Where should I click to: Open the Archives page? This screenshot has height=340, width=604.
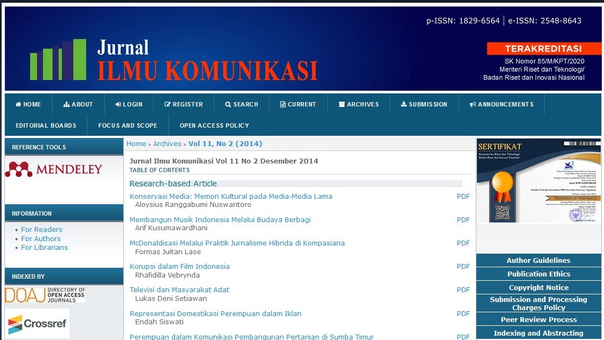[x=358, y=104]
